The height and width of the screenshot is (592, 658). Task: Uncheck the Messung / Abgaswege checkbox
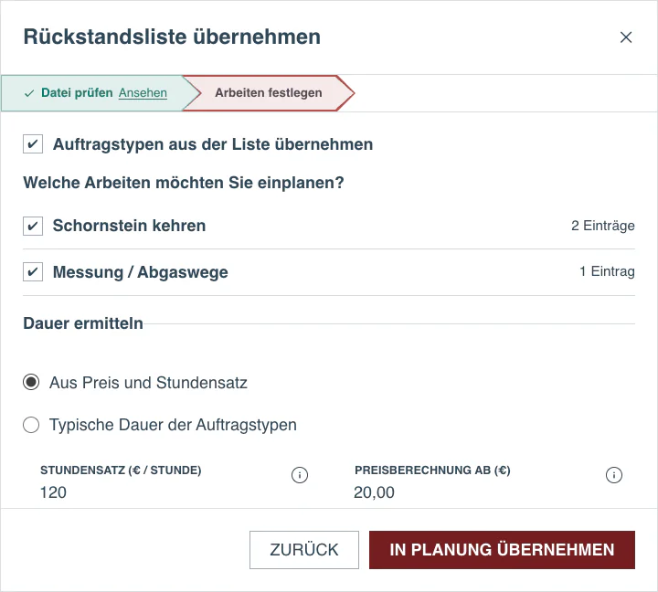33,272
